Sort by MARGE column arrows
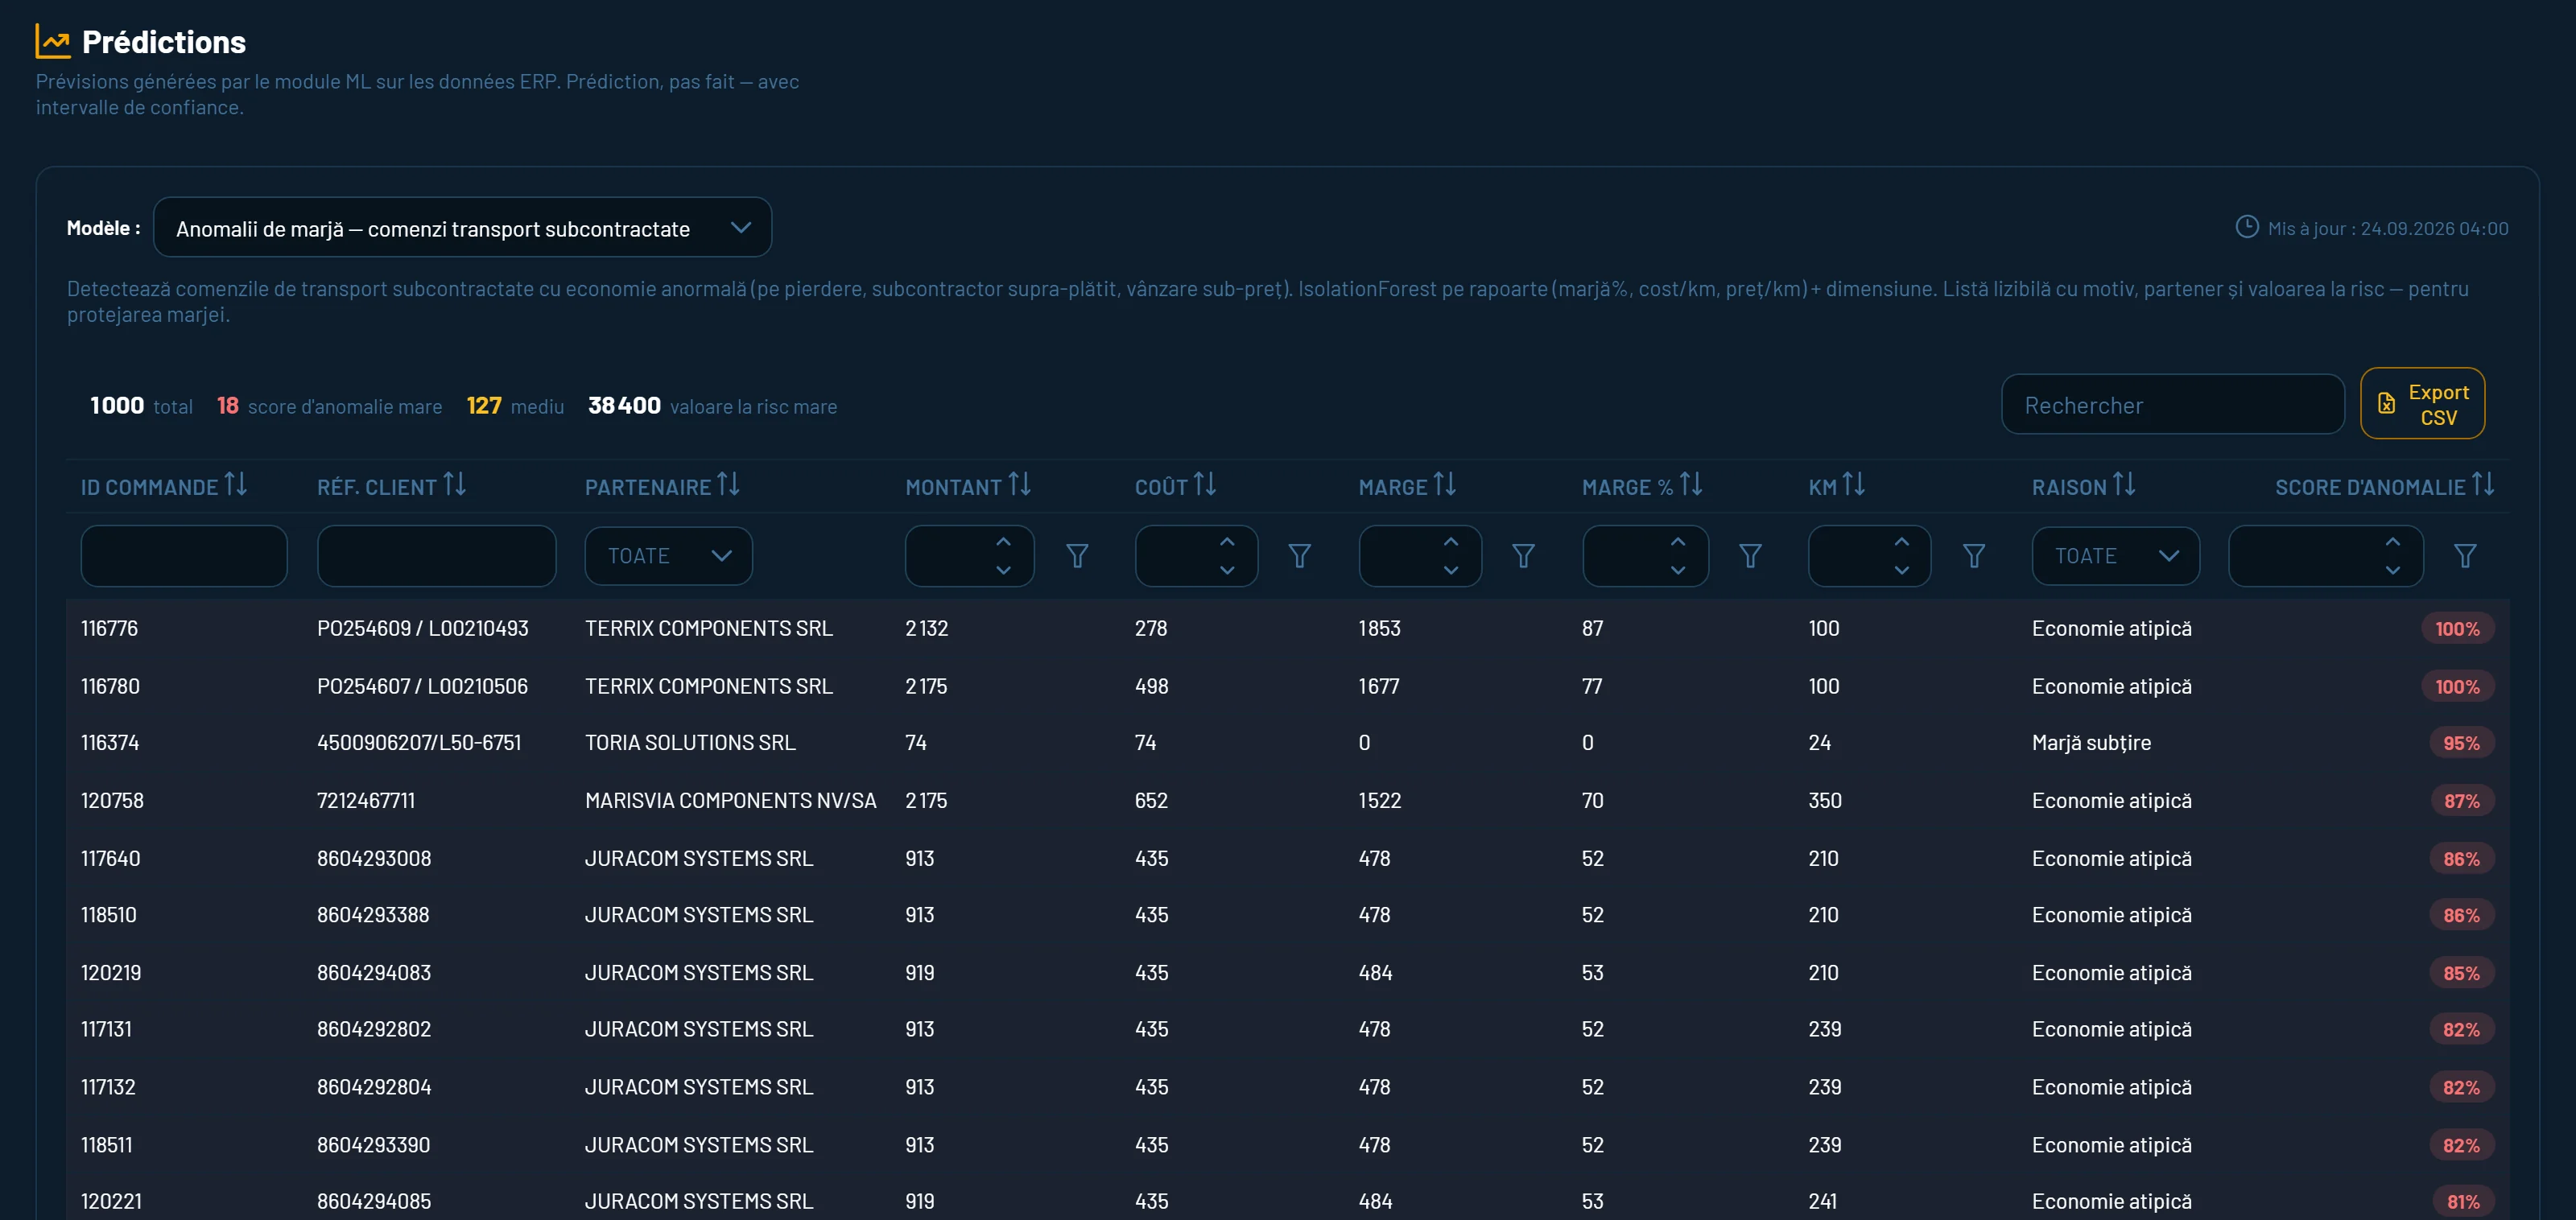Screen dimensions: 2576x1220 coord(1445,485)
